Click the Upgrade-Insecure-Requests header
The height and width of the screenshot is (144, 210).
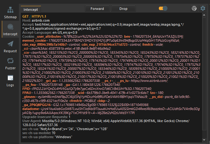[x=46, y=117]
